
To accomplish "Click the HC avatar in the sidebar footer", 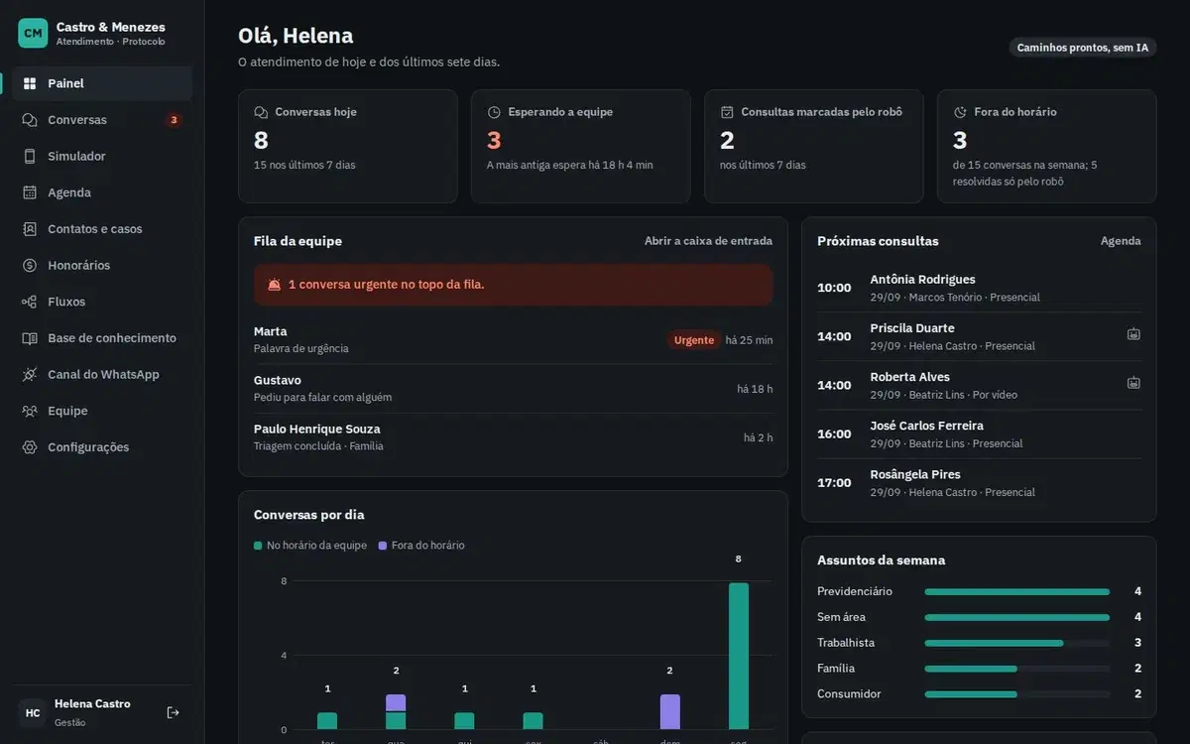I will click(x=33, y=712).
